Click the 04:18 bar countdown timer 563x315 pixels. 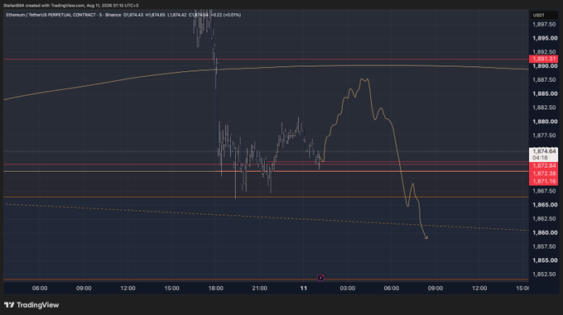540,158
